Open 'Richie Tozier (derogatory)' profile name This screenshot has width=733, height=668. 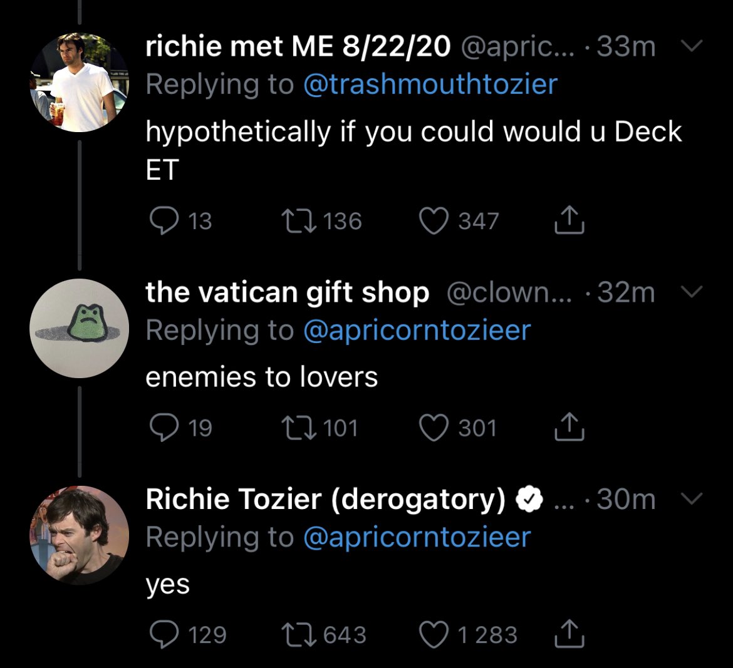(325, 499)
